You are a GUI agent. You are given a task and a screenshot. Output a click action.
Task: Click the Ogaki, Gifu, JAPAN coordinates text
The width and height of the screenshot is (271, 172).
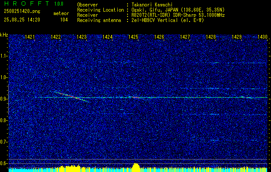tap(178, 10)
